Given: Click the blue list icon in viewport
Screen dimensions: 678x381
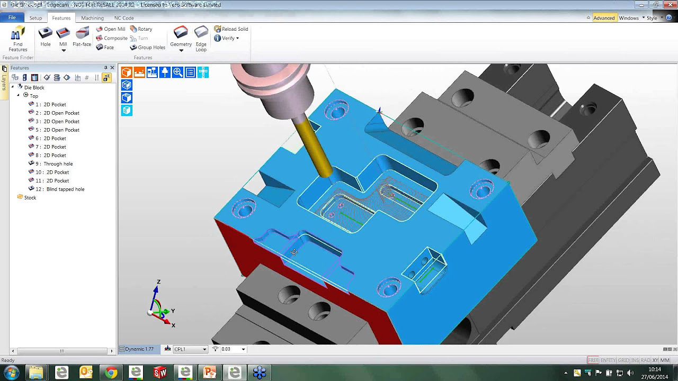Looking at the screenshot, I should [190, 72].
